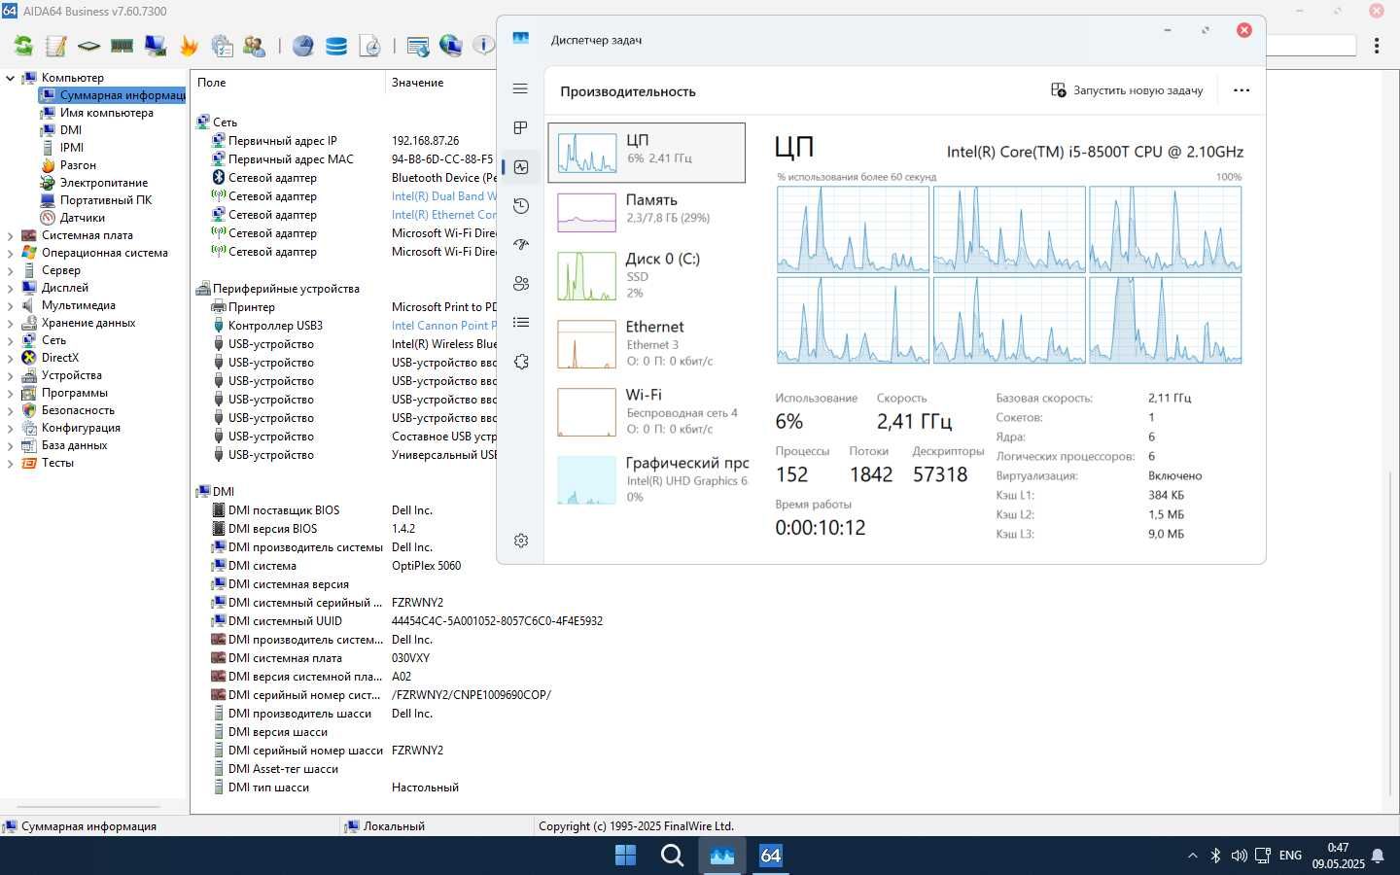Click AIDA64 icon on the taskbar
1400x875 pixels.
tap(770, 856)
